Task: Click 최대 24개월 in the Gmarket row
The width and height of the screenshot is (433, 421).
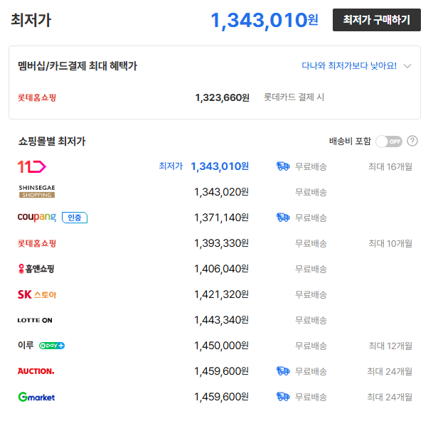Action: [x=390, y=397]
